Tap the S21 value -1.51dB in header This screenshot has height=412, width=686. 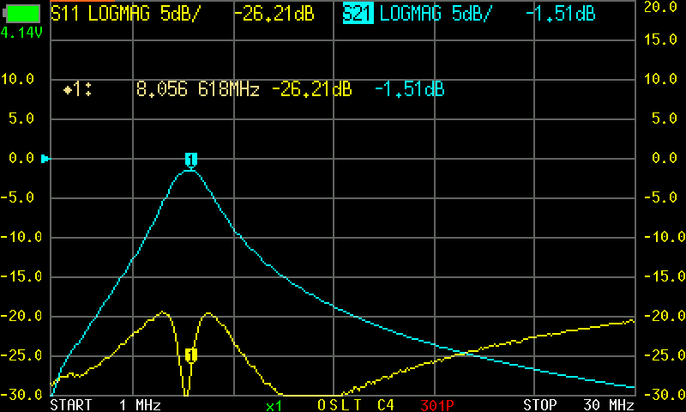561,14
